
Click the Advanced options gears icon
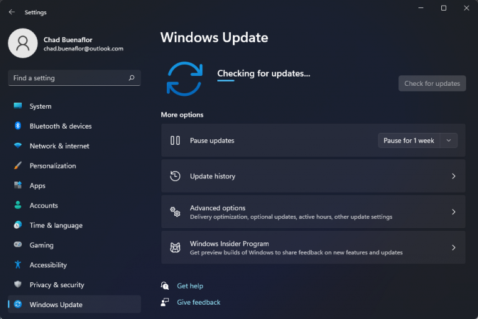[175, 212]
